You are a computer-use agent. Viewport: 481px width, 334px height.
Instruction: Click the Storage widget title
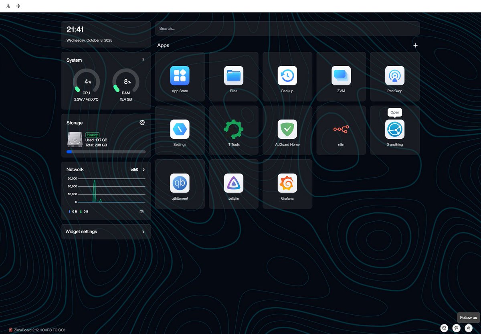(x=75, y=123)
